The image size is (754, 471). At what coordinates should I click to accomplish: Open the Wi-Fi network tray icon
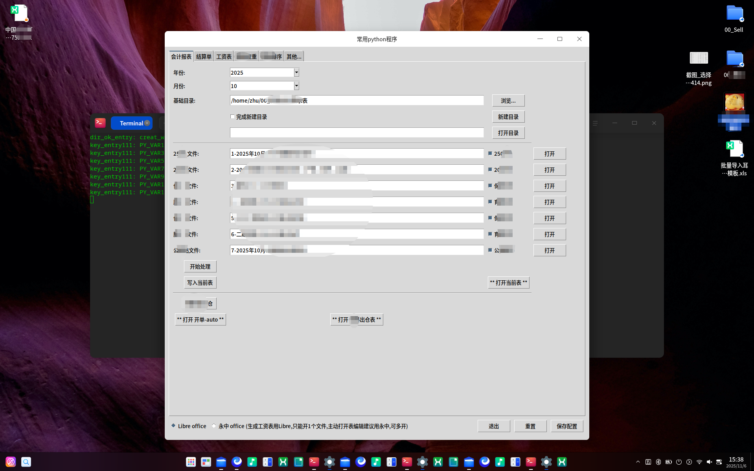(x=699, y=462)
